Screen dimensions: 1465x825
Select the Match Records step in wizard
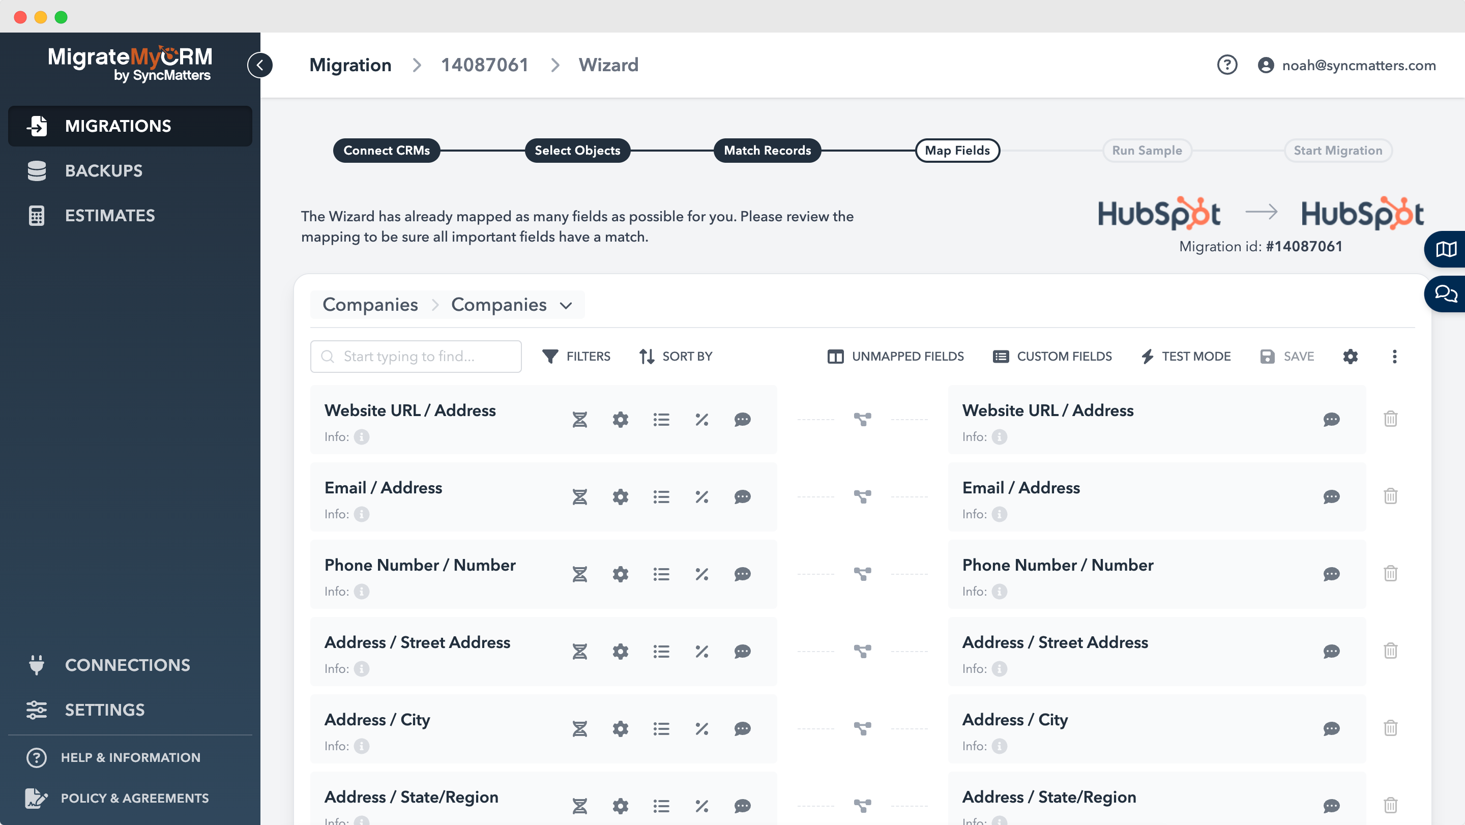tap(767, 150)
